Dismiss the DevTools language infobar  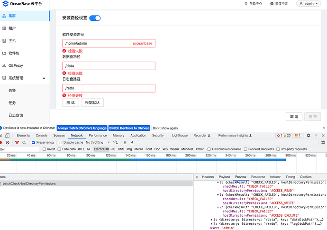(324, 128)
